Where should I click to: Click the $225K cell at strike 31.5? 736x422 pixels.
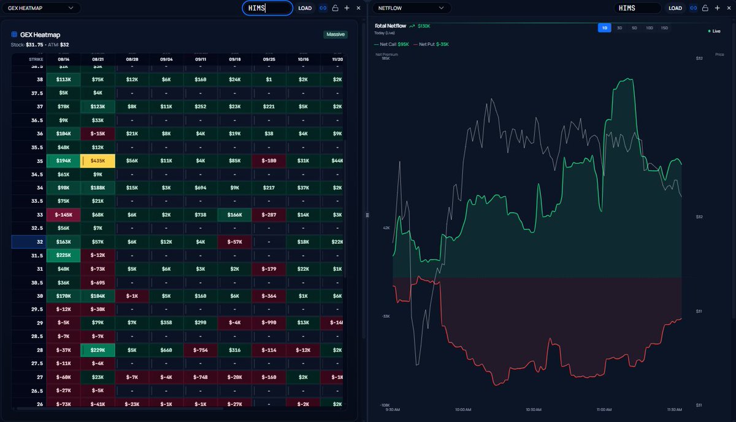(63, 255)
